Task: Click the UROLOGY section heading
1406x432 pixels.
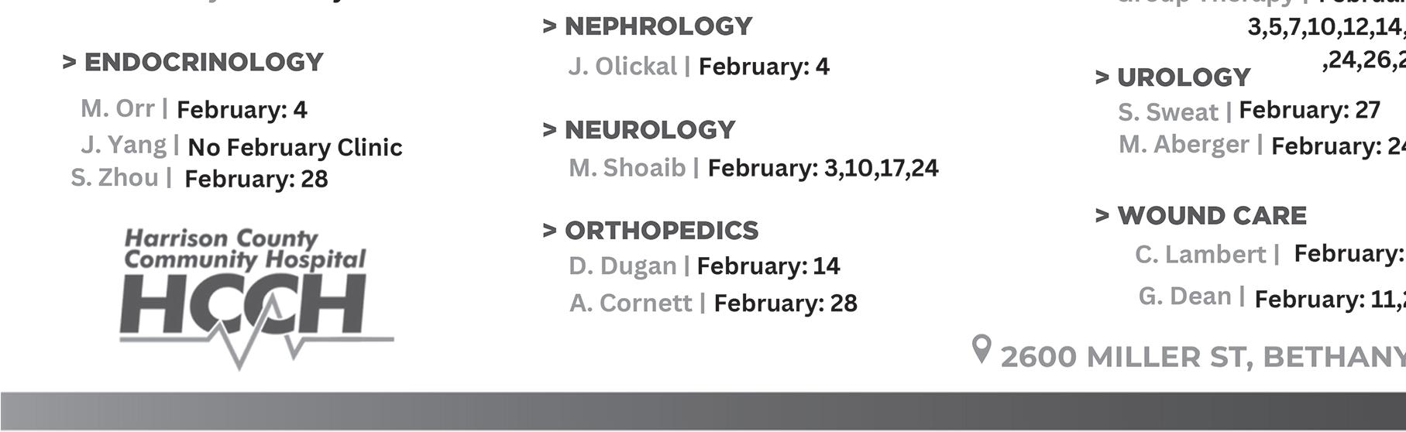Action: click(1173, 77)
